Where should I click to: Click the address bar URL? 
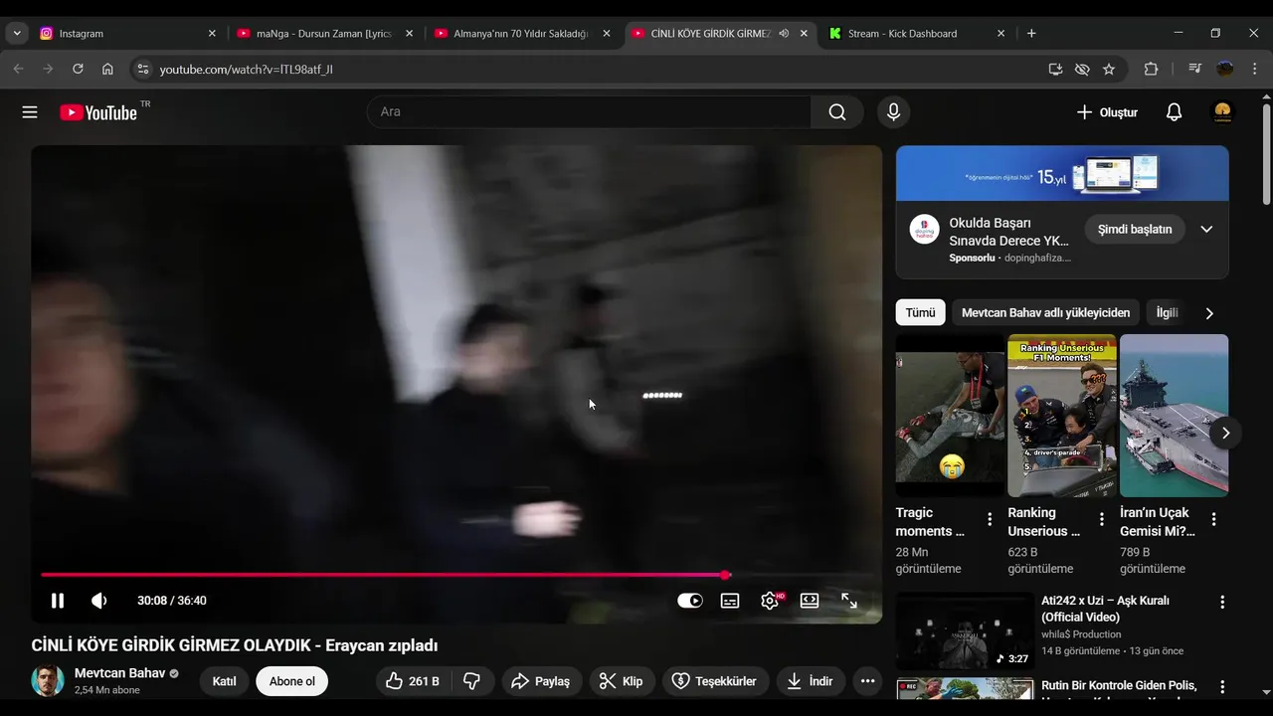(246, 70)
